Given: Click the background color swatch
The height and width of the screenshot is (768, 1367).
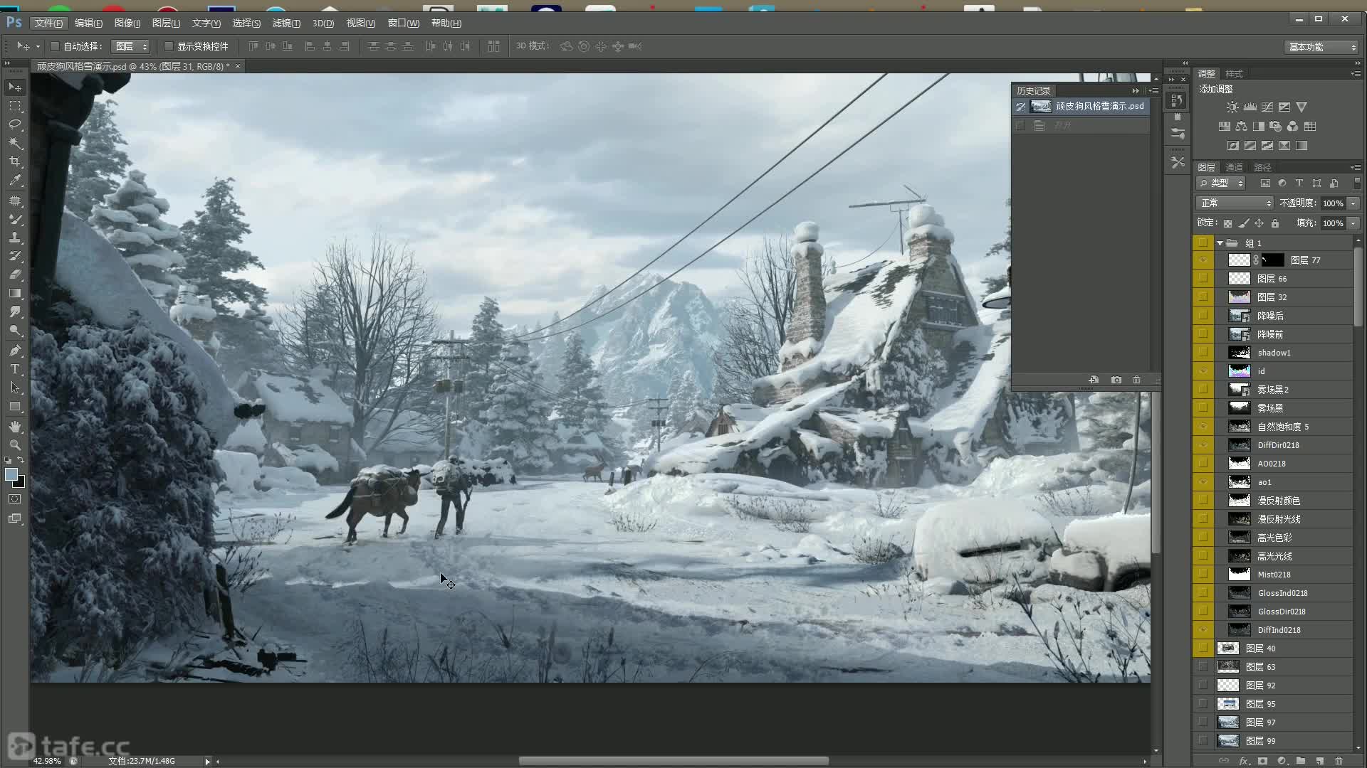Looking at the screenshot, I should coord(20,483).
